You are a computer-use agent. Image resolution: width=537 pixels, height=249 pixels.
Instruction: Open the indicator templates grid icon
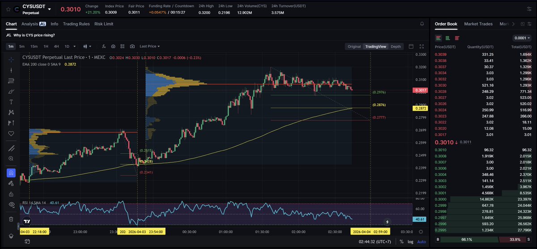coord(123,46)
